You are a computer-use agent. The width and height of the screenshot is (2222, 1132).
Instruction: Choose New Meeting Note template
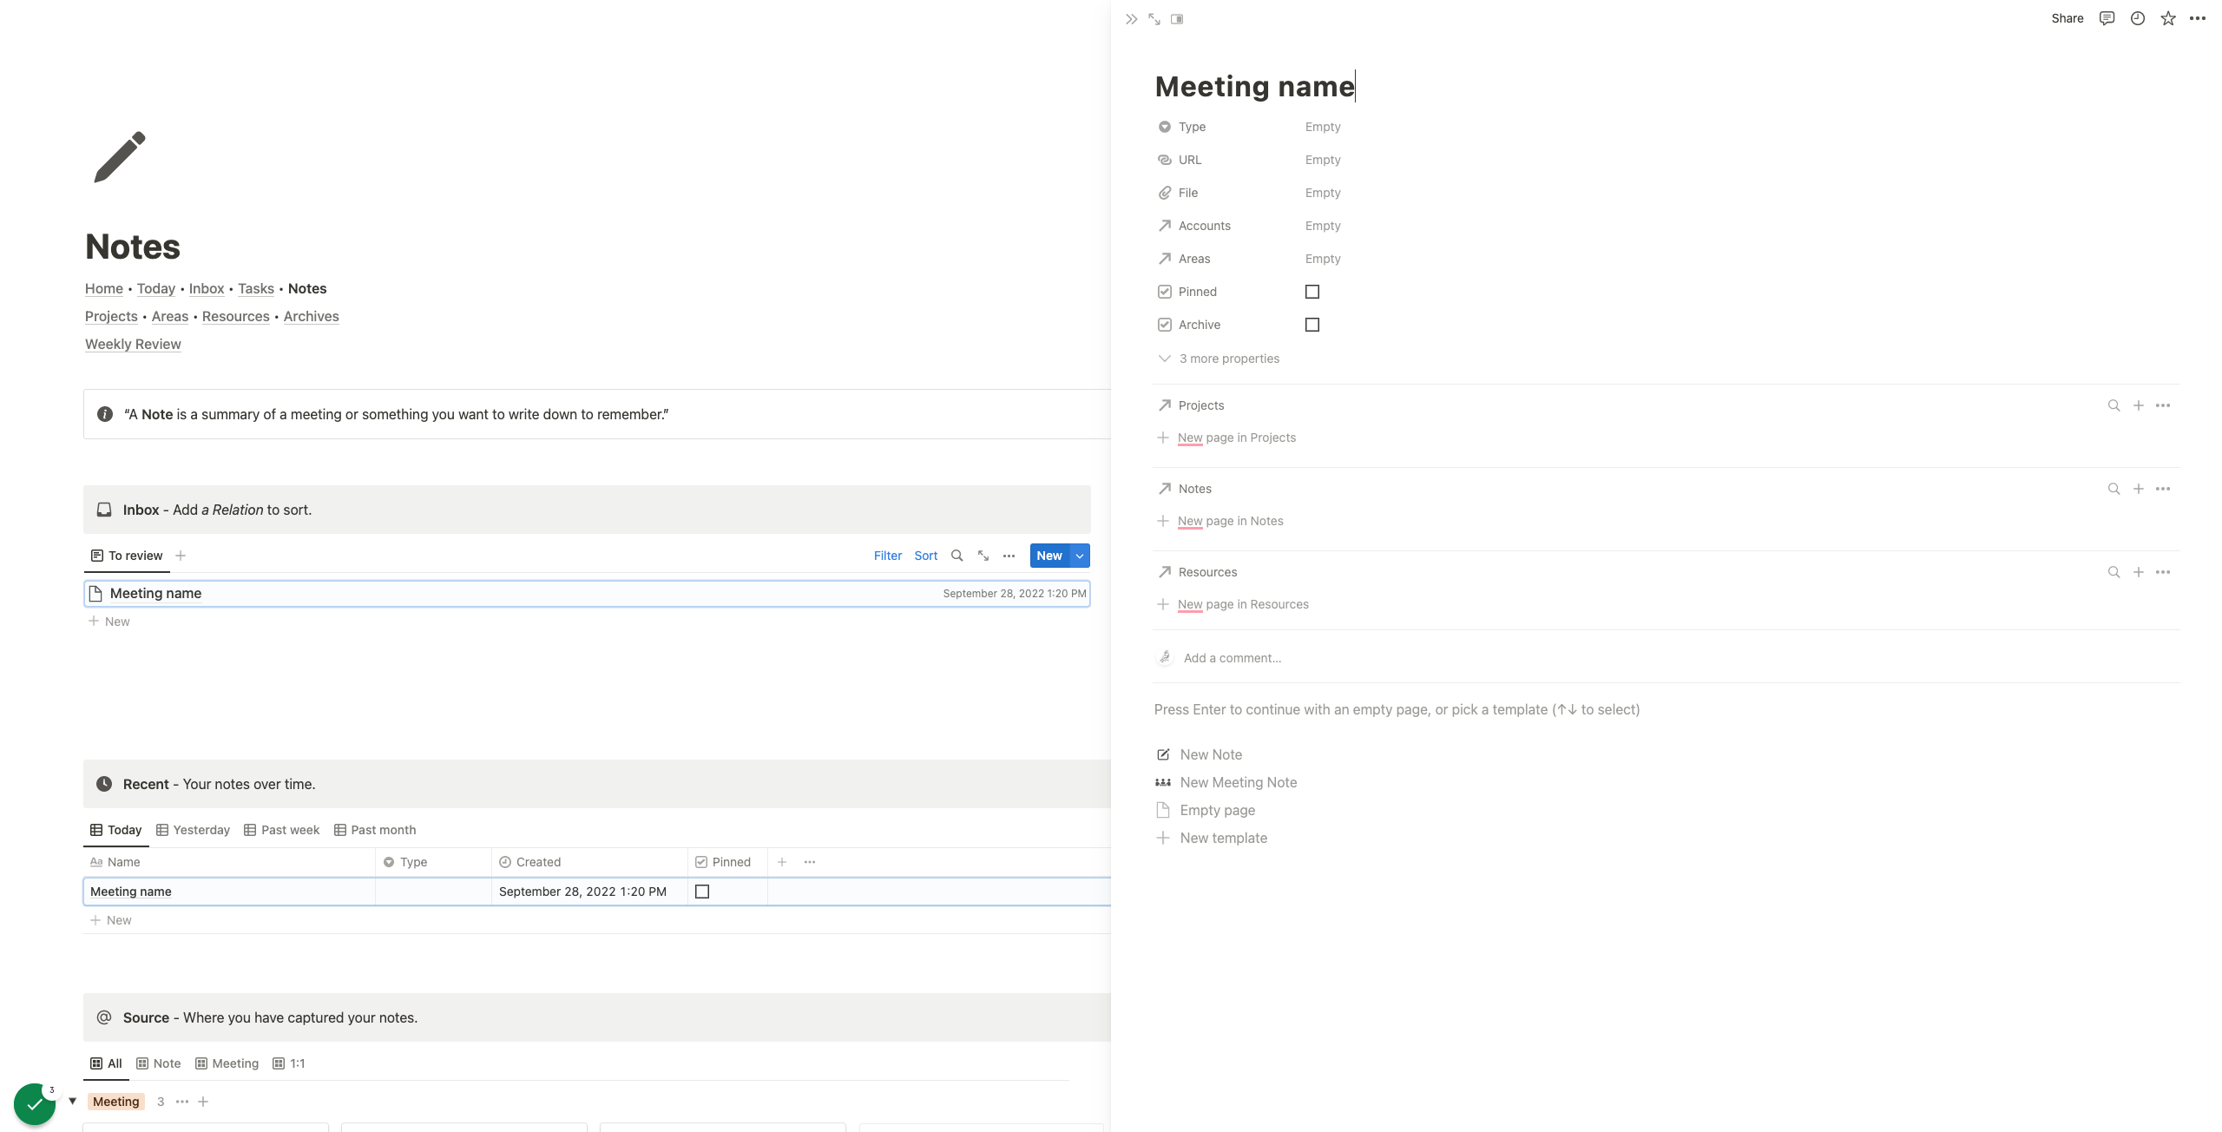pyautogui.click(x=1226, y=782)
